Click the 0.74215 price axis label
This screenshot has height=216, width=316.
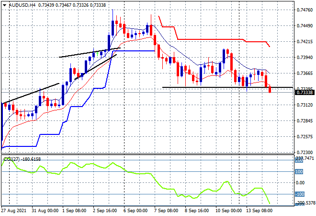point(305,42)
